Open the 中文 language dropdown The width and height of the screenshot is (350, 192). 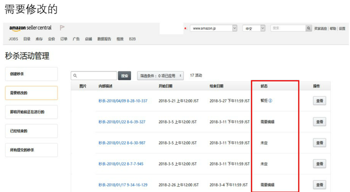click(254, 28)
